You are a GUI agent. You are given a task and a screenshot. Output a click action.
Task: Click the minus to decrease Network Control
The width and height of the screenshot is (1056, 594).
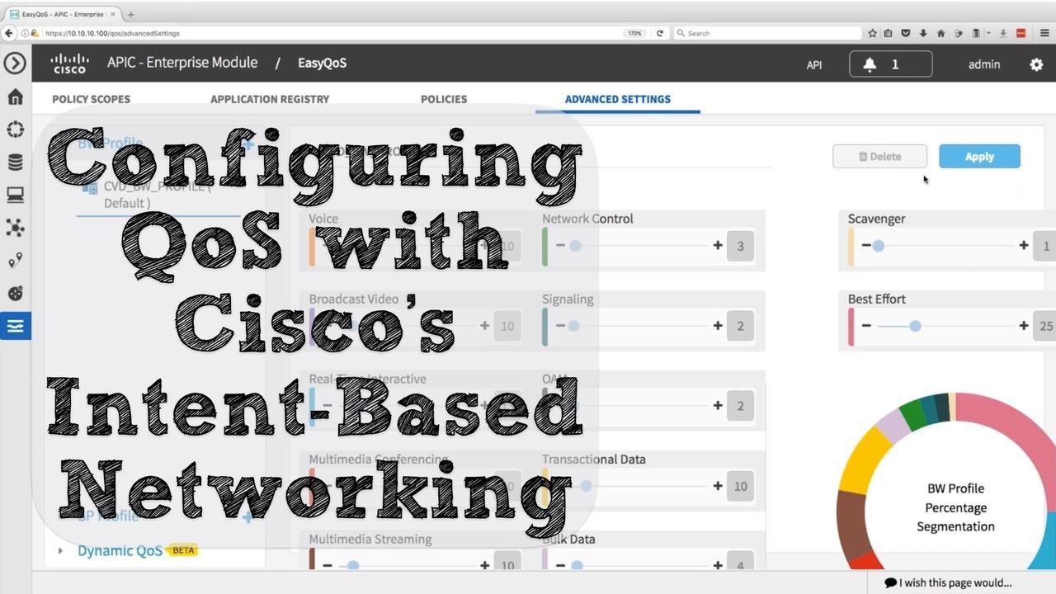coord(561,245)
